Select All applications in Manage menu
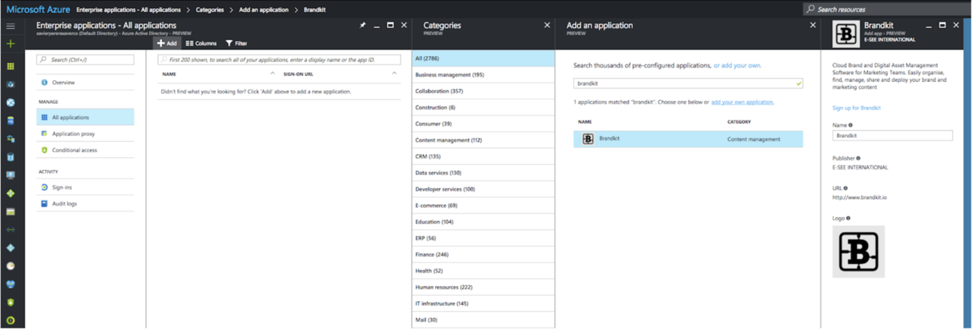 click(x=85, y=118)
